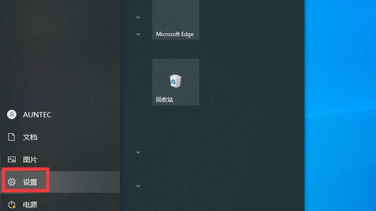
Task: Open Documents via the page icon
Action: coord(11,137)
